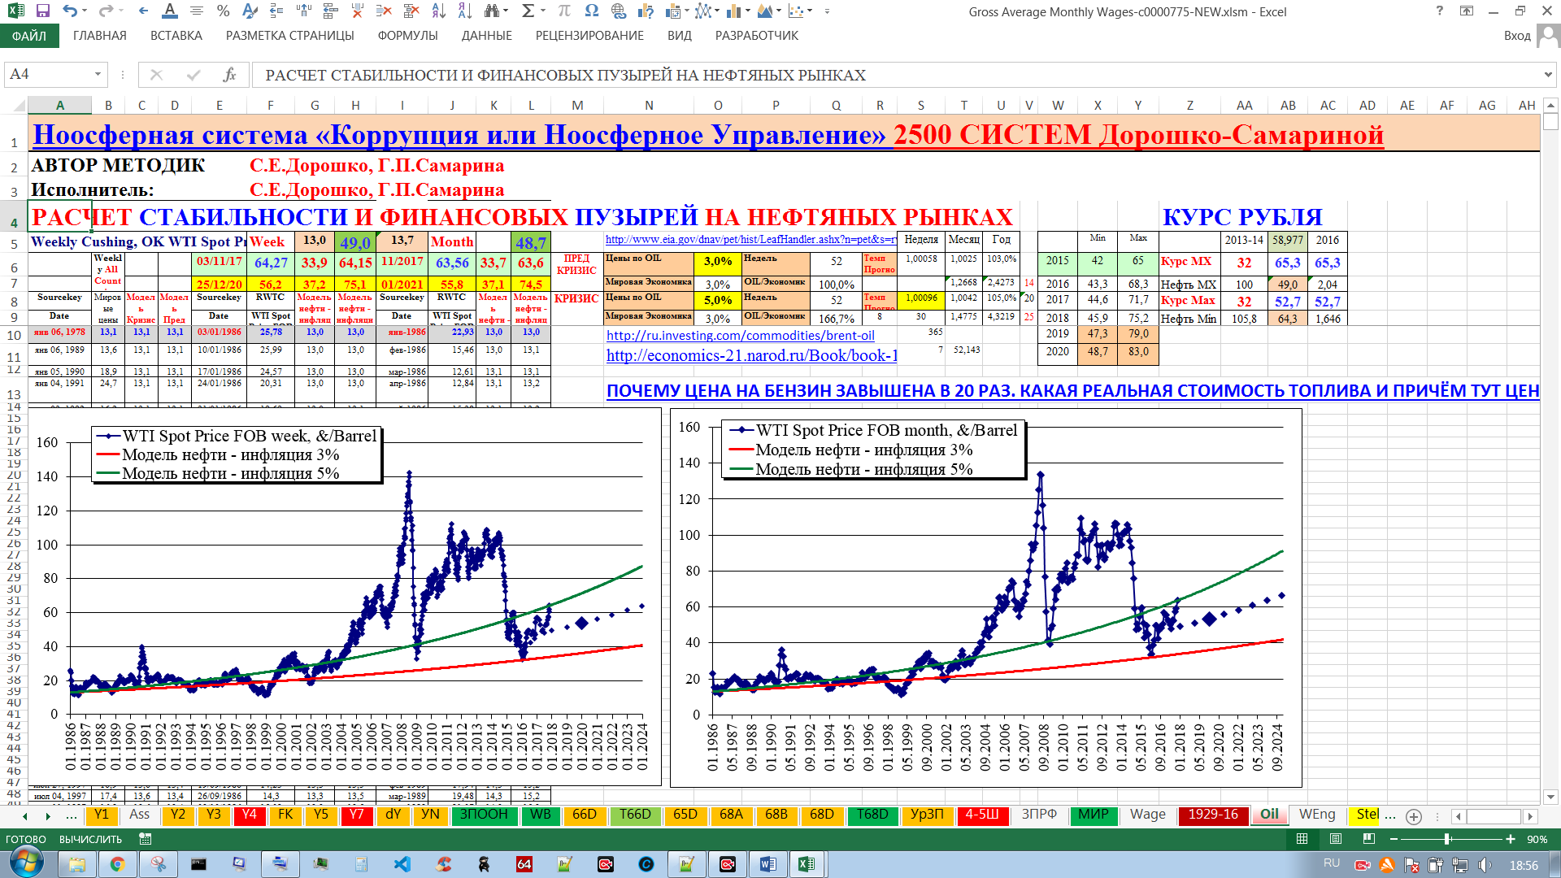Click the sort ascending A-Z icon
The width and height of the screenshot is (1561, 878).
point(438,11)
